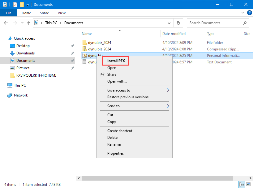Switch to Details view layout icon

pos(242,184)
